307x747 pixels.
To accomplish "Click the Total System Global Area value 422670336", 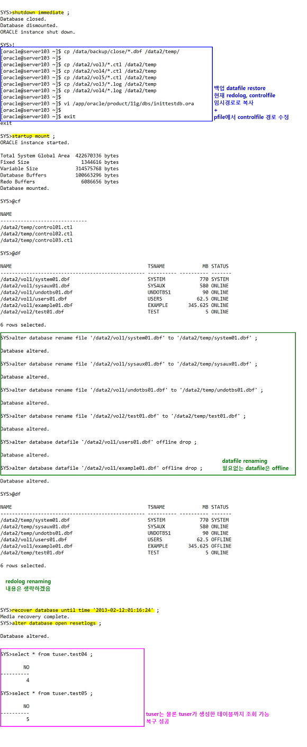I will pyautogui.click(x=88, y=156).
